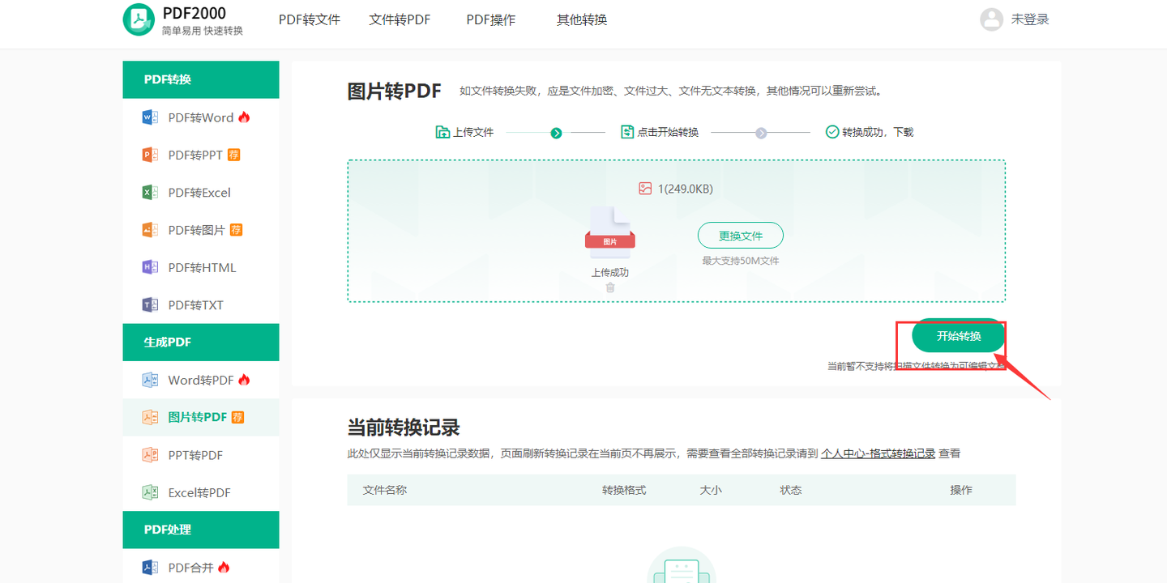The image size is (1167, 583).
Task: Click the upload icon beside 上传文件 step
Action: 442,132
